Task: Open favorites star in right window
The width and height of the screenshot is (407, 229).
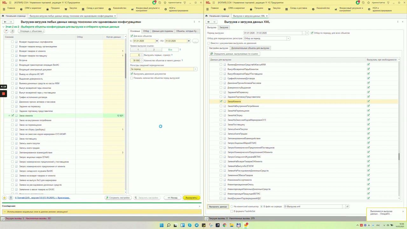Action: [368, 3]
